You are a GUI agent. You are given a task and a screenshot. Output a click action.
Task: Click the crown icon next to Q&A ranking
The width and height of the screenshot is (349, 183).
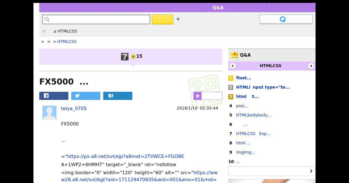click(x=234, y=55)
